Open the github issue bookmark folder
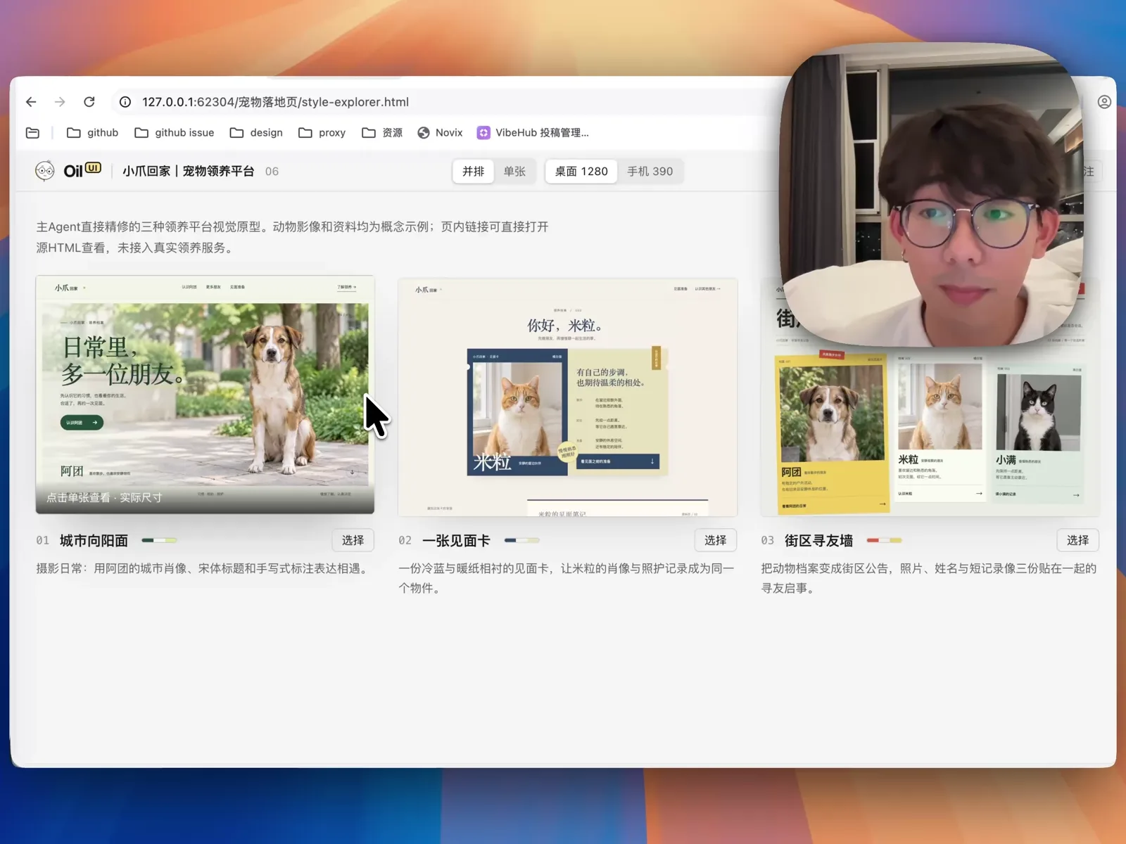The width and height of the screenshot is (1126, 844). click(175, 133)
